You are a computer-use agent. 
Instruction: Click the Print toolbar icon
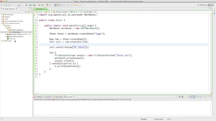coord(19,5)
